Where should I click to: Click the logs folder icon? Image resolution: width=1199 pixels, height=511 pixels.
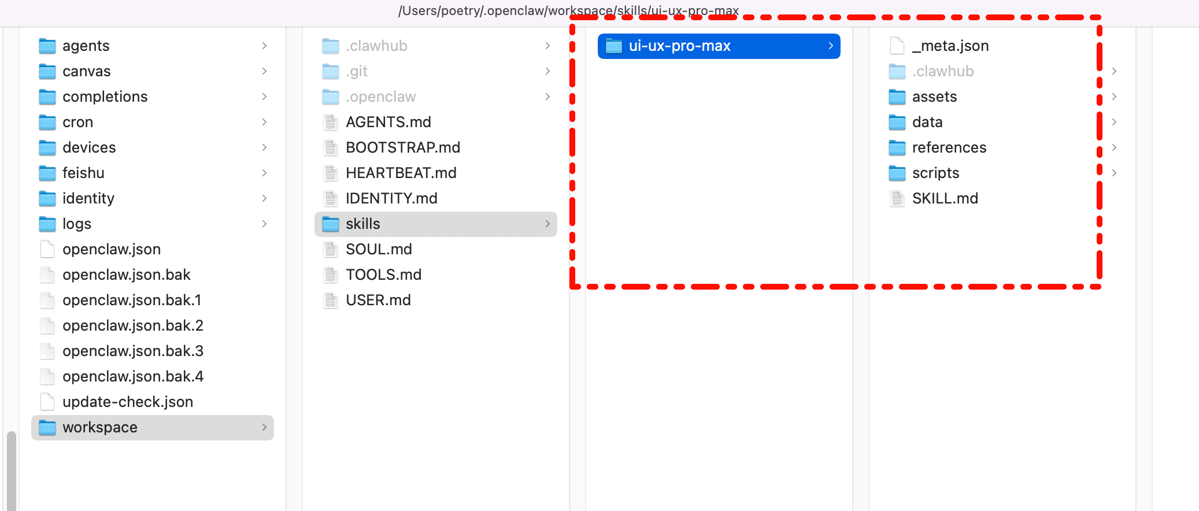(x=47, y=224)
